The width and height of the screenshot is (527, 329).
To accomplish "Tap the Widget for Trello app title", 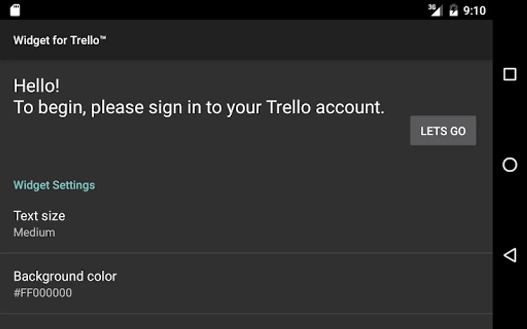I will point(56,40).
